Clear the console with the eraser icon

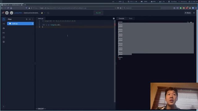[x=191, y=22]
